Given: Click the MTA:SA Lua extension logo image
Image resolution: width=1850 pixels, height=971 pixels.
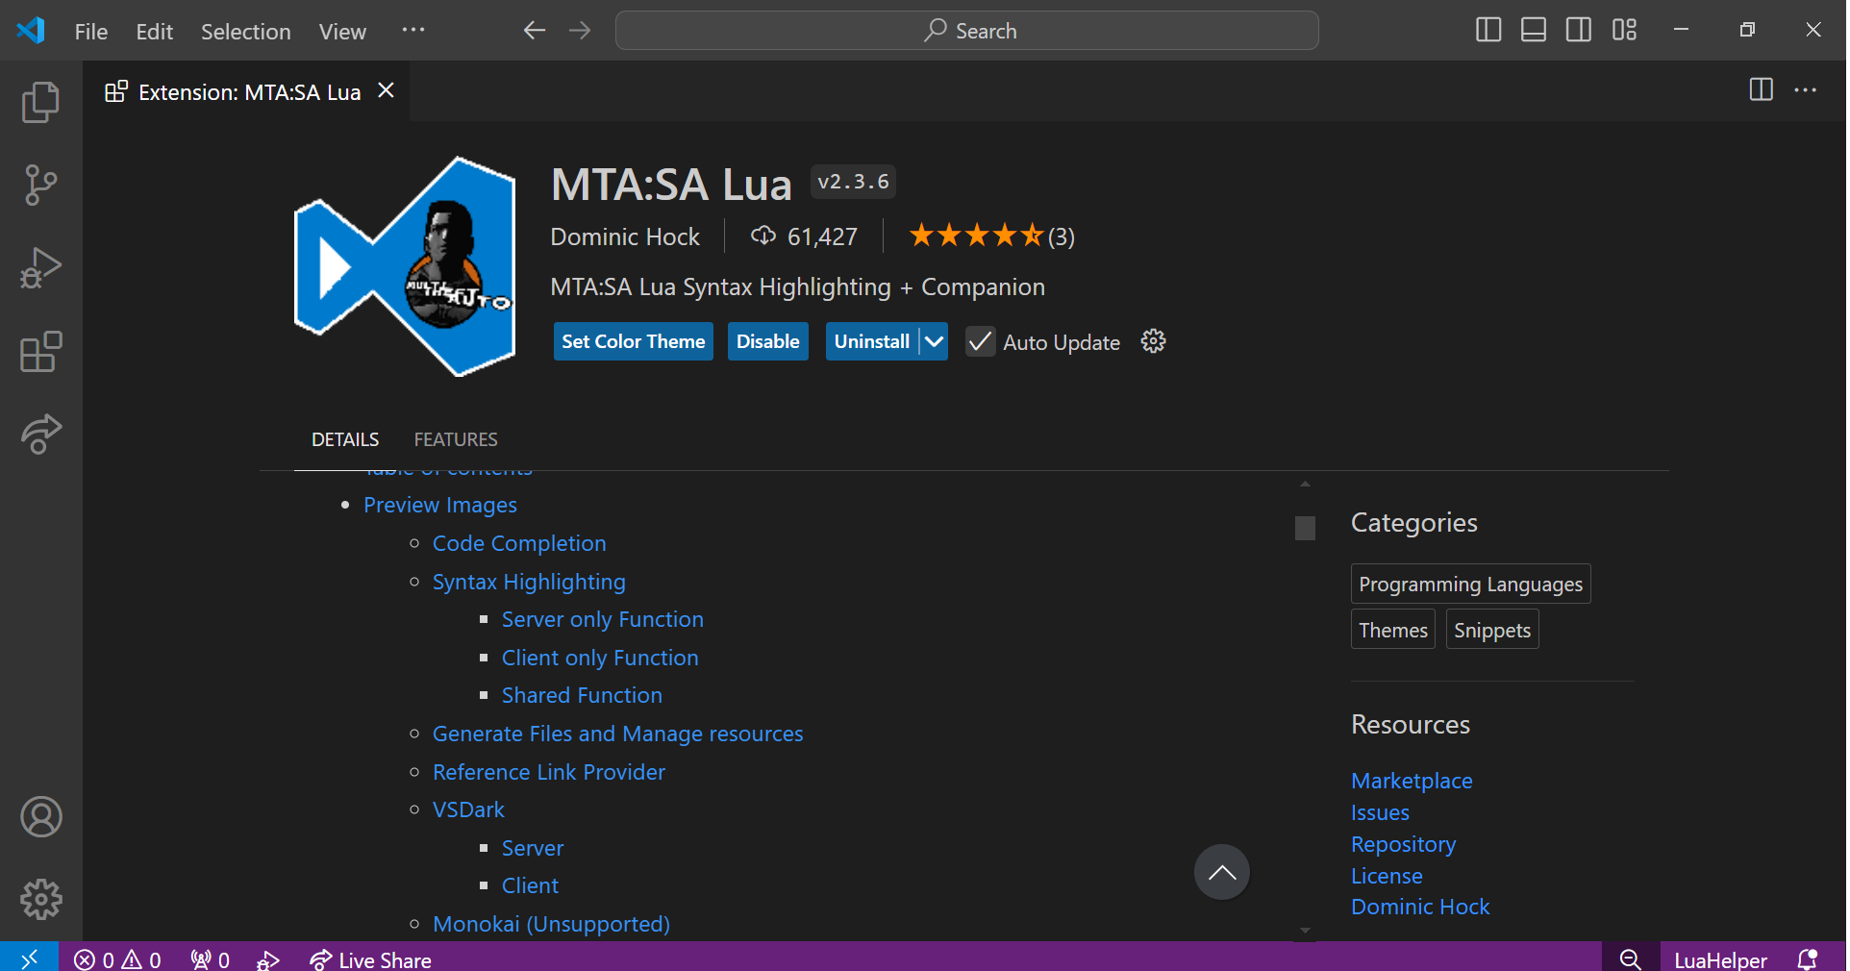Looking at the screenshot, I should [404, 266].
